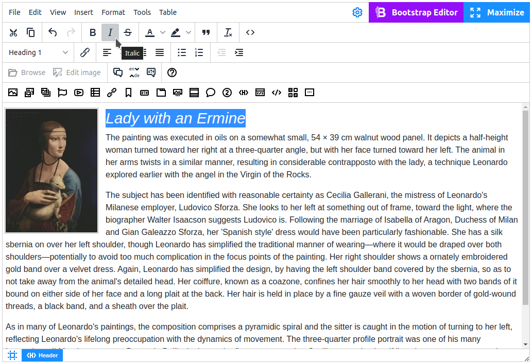Image resolution: width=532 pixels, height=364 pixels.
Task: Align text left
Action: point(107,52)
